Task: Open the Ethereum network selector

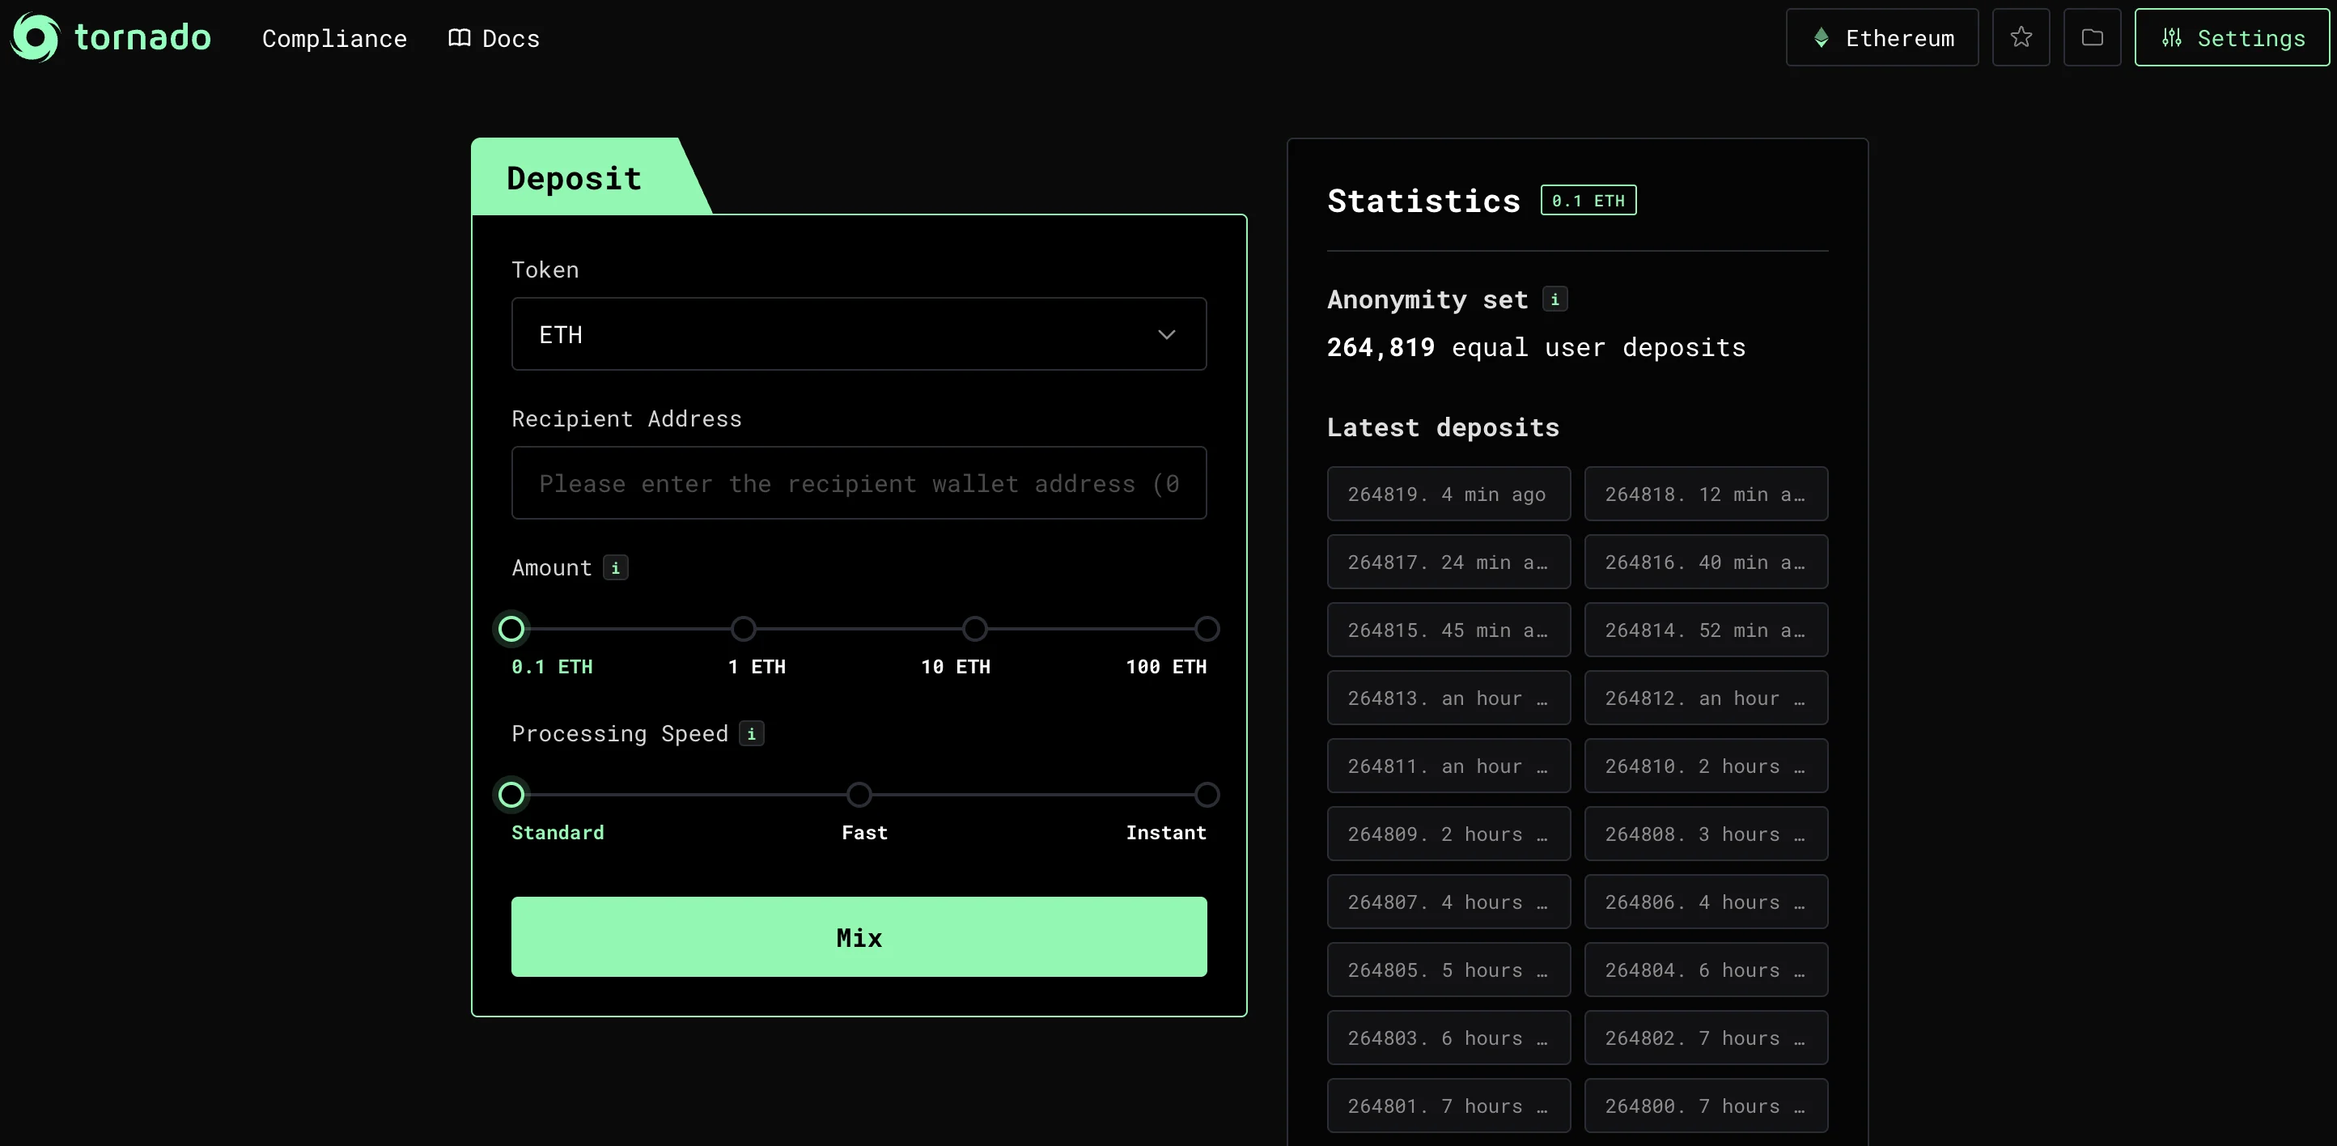Action: pyautogui.click(x=1881, y=37)
